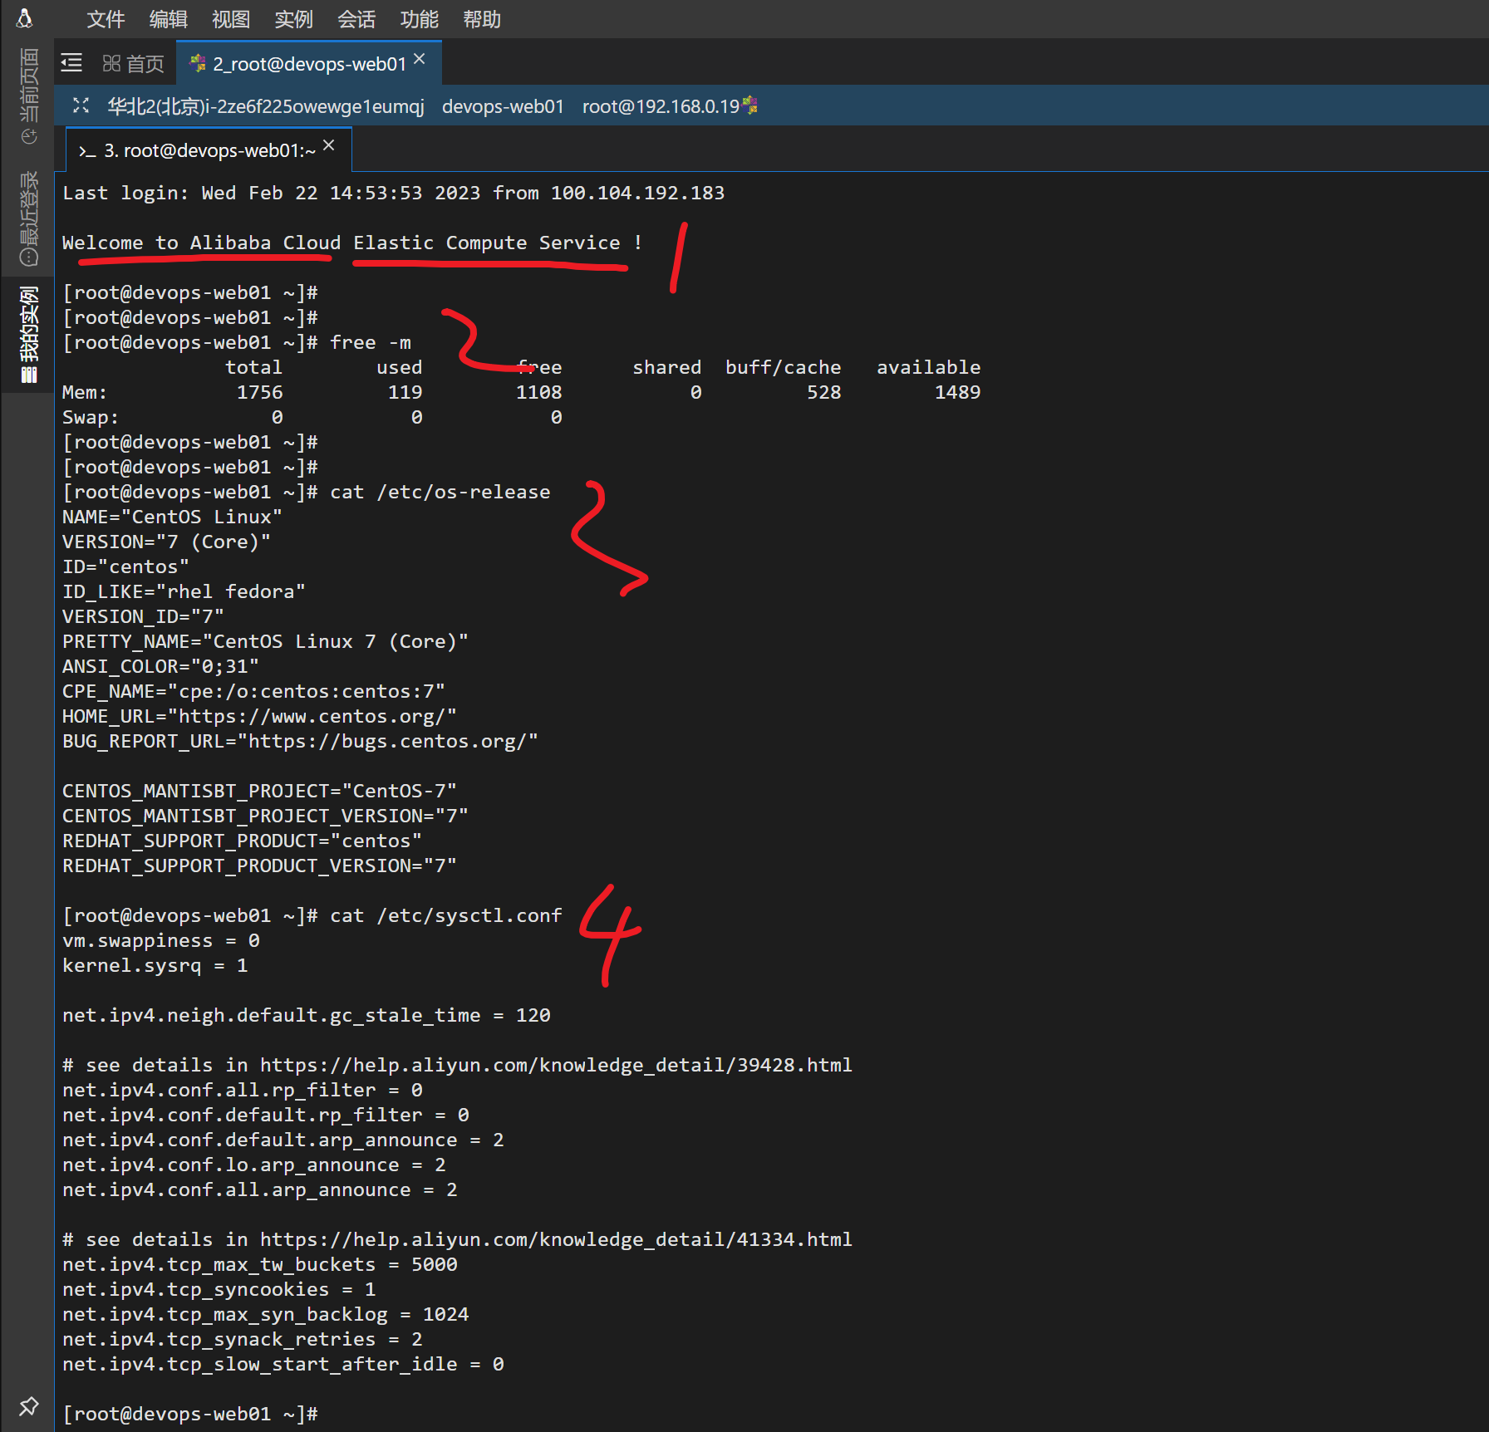The width and height of the screenshot is (1489, 1432).
Task: Click the CentOS icon next to root@192.168.0.19
Action: (750, 105)
